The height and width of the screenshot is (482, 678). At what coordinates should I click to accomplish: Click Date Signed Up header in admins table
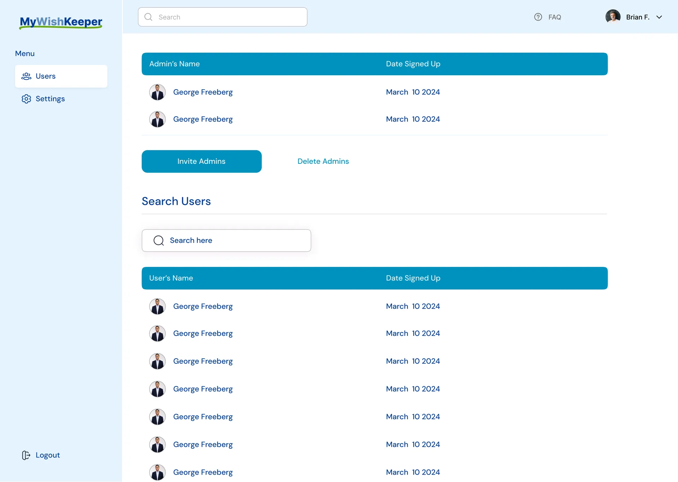(413, 64)
